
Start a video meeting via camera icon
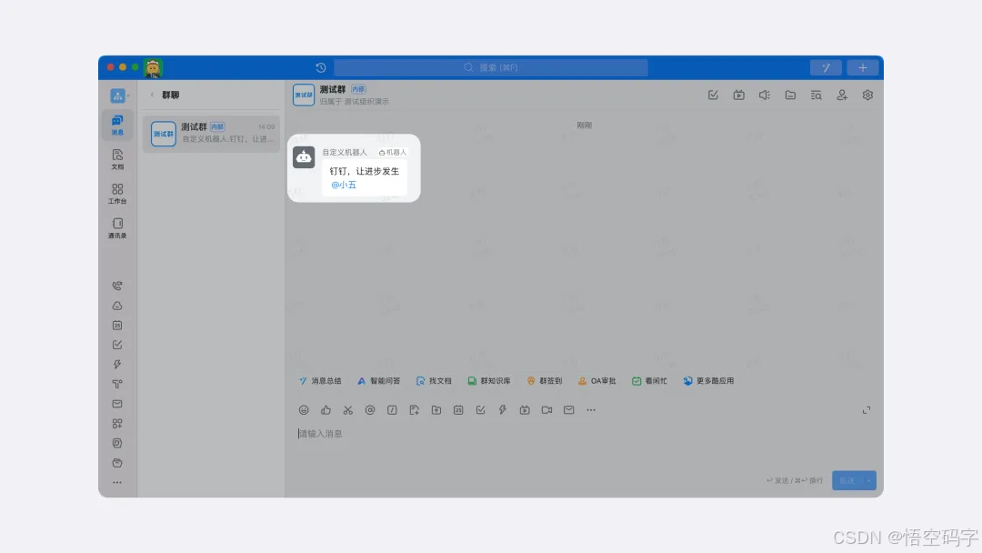pyautogui.click(x=546, y=410)
